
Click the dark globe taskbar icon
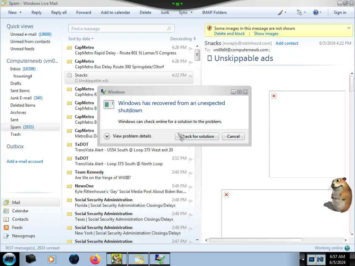pos(74,259)
